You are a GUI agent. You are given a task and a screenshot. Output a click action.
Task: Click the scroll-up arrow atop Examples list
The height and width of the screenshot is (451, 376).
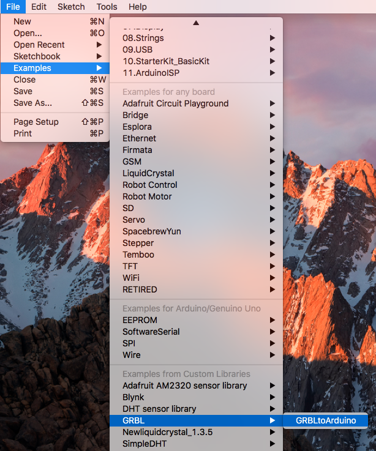(196, 23)
